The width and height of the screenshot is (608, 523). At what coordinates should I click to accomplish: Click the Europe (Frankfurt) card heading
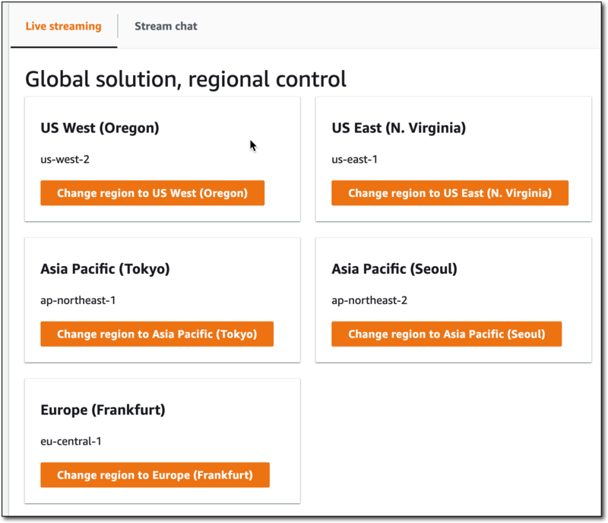point(103,410)
